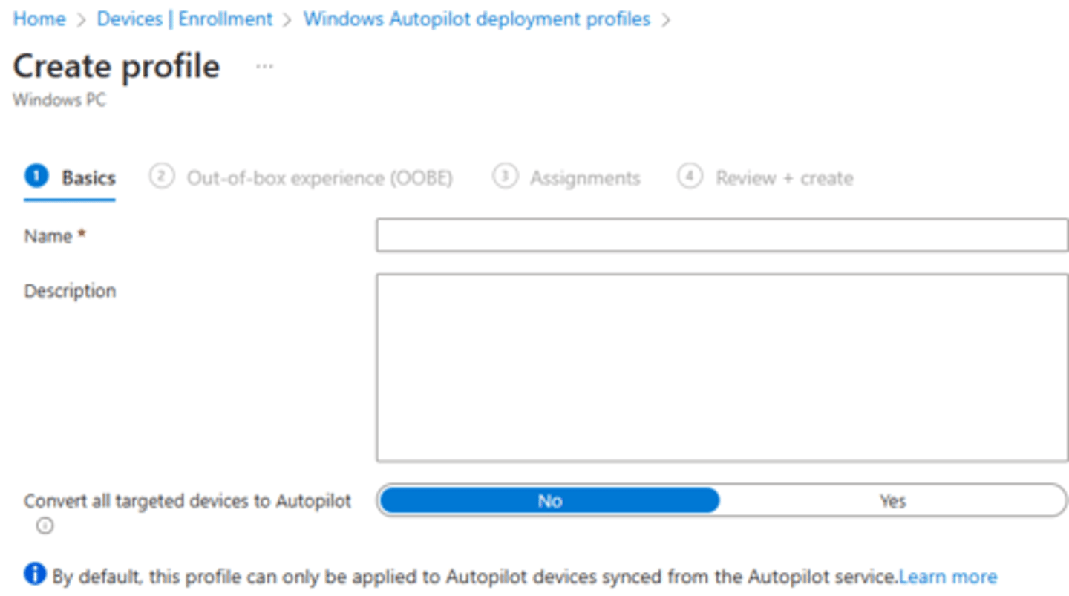
Task: Open the Learn more link
Action: coord(948,577)
